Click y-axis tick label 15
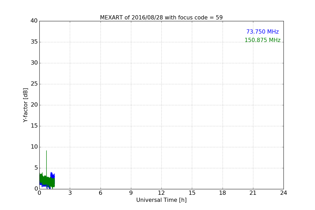Viewport: 315px width, 210px height. tap(34, 126)
